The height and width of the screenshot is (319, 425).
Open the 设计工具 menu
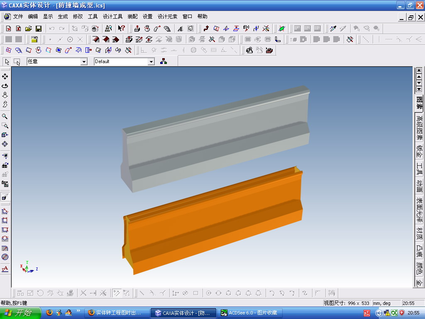tap(112, 17)
